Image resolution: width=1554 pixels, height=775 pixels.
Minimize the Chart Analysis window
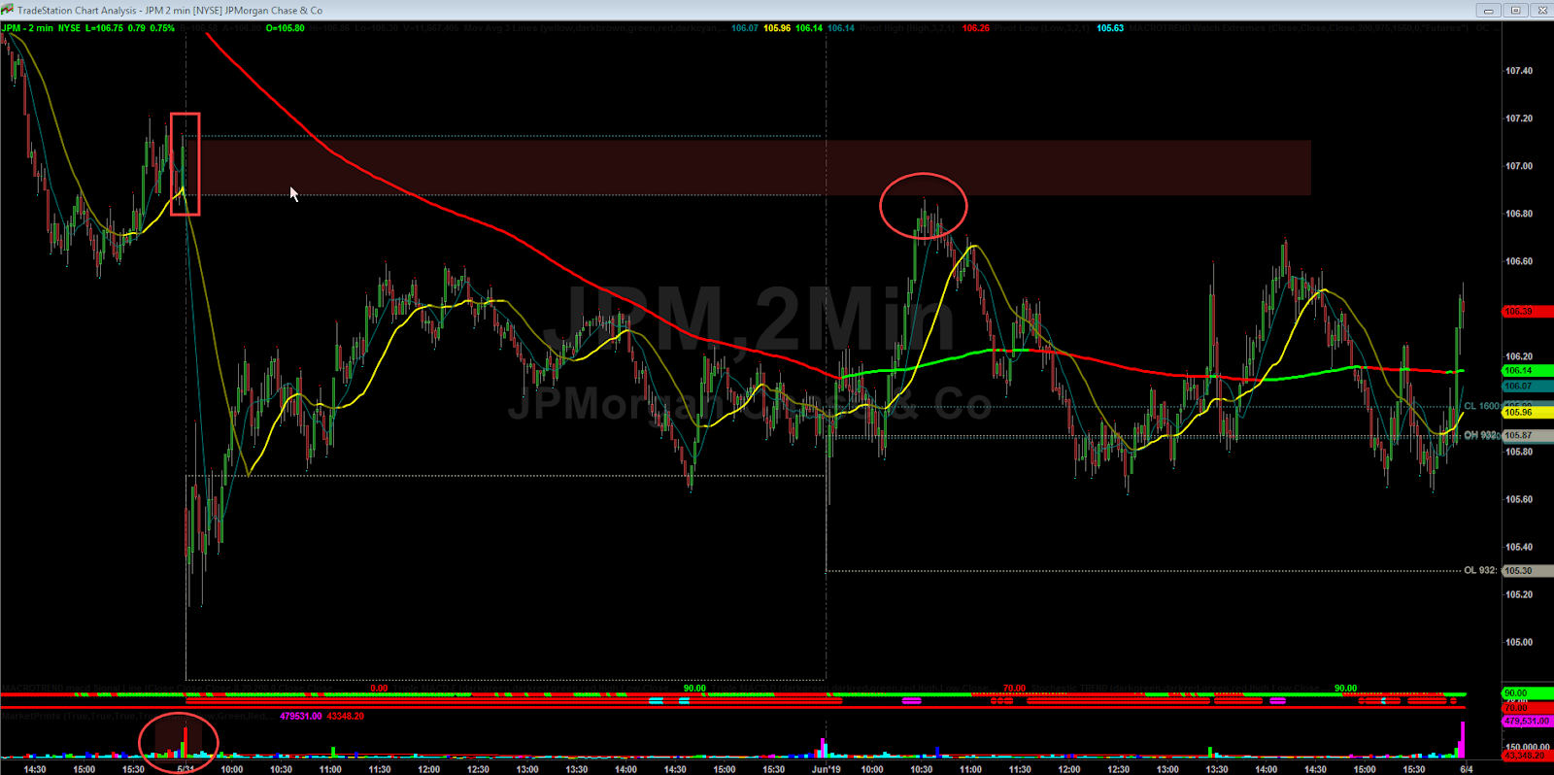tap(1488, 10)
